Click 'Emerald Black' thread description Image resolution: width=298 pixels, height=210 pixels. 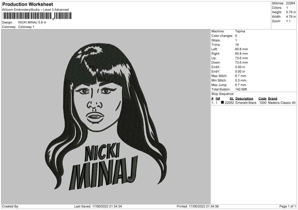pyautogui.click(x=246, y=103)
